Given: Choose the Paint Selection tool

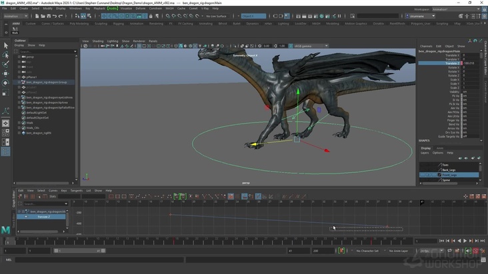Looking at the screenshot, I should click(x=6, y=65).
